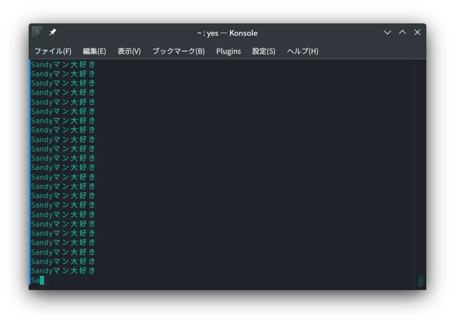The image size is (455, 324).
Task: Click the scrollbar track above the handle
Action: [421, 168]
